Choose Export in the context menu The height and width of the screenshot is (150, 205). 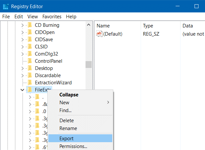click(80, 138)
